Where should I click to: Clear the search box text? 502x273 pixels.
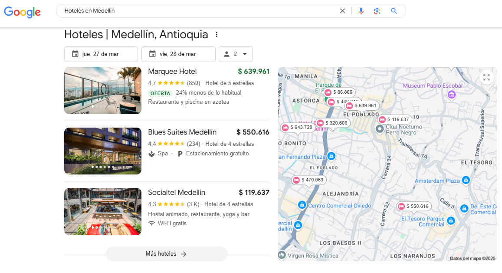(x=342, y=11)
